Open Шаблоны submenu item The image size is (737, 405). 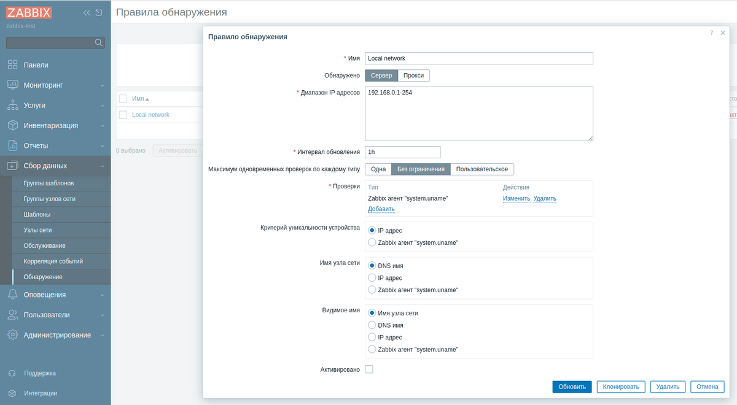tap(37, 215)
